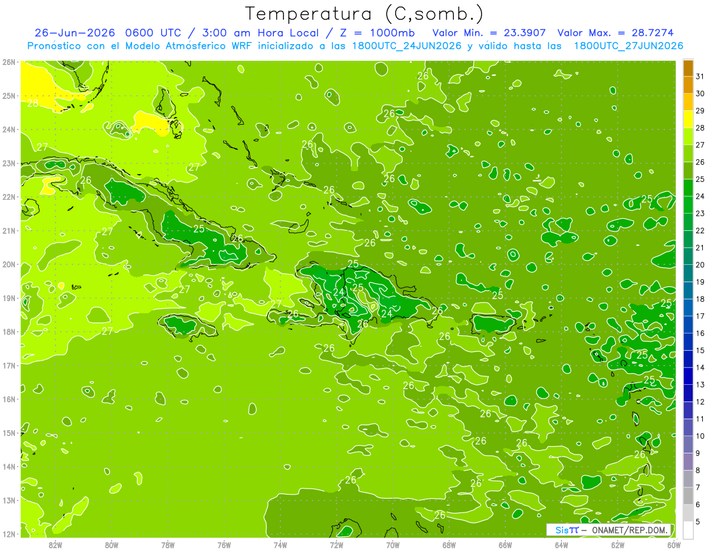The width and height of the screenshot is (716, 553).
Task: Click the "76W" longitude axis label
Action: point(224,545)
